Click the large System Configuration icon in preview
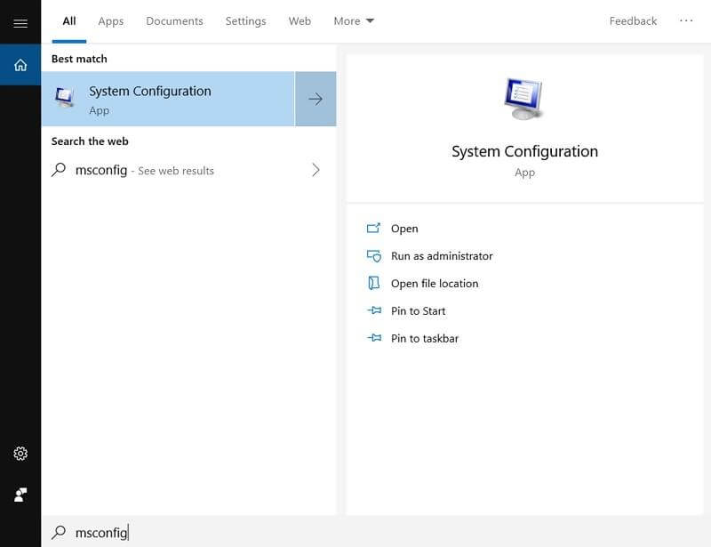Viewport: 711px width, 547px height. point(524,99)
